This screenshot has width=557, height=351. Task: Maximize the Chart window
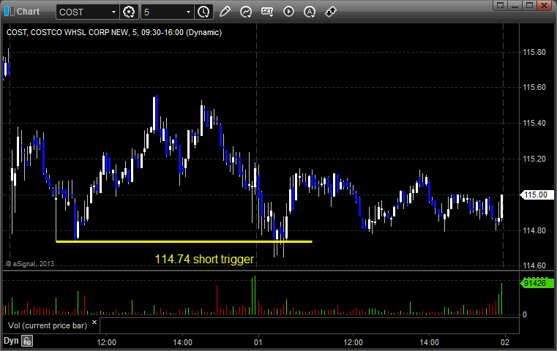(529, 5)
